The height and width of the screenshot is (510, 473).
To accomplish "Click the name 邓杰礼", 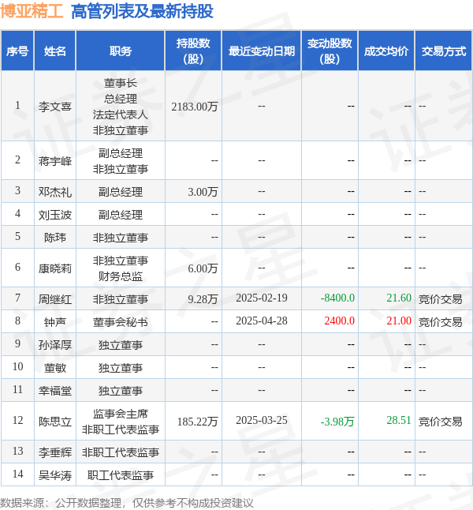I will [55, 192].
